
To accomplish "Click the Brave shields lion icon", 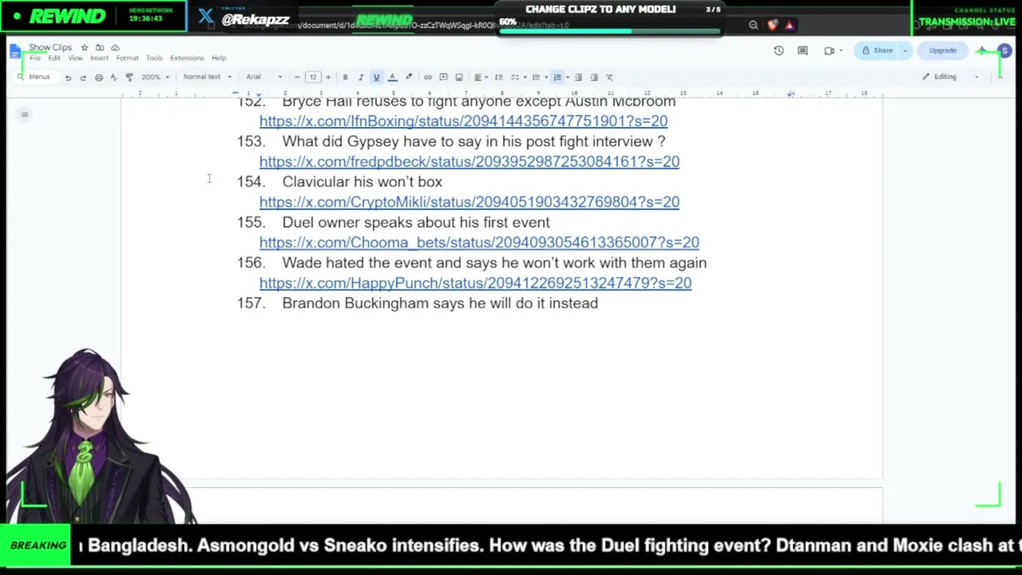I will pos(772,26).
